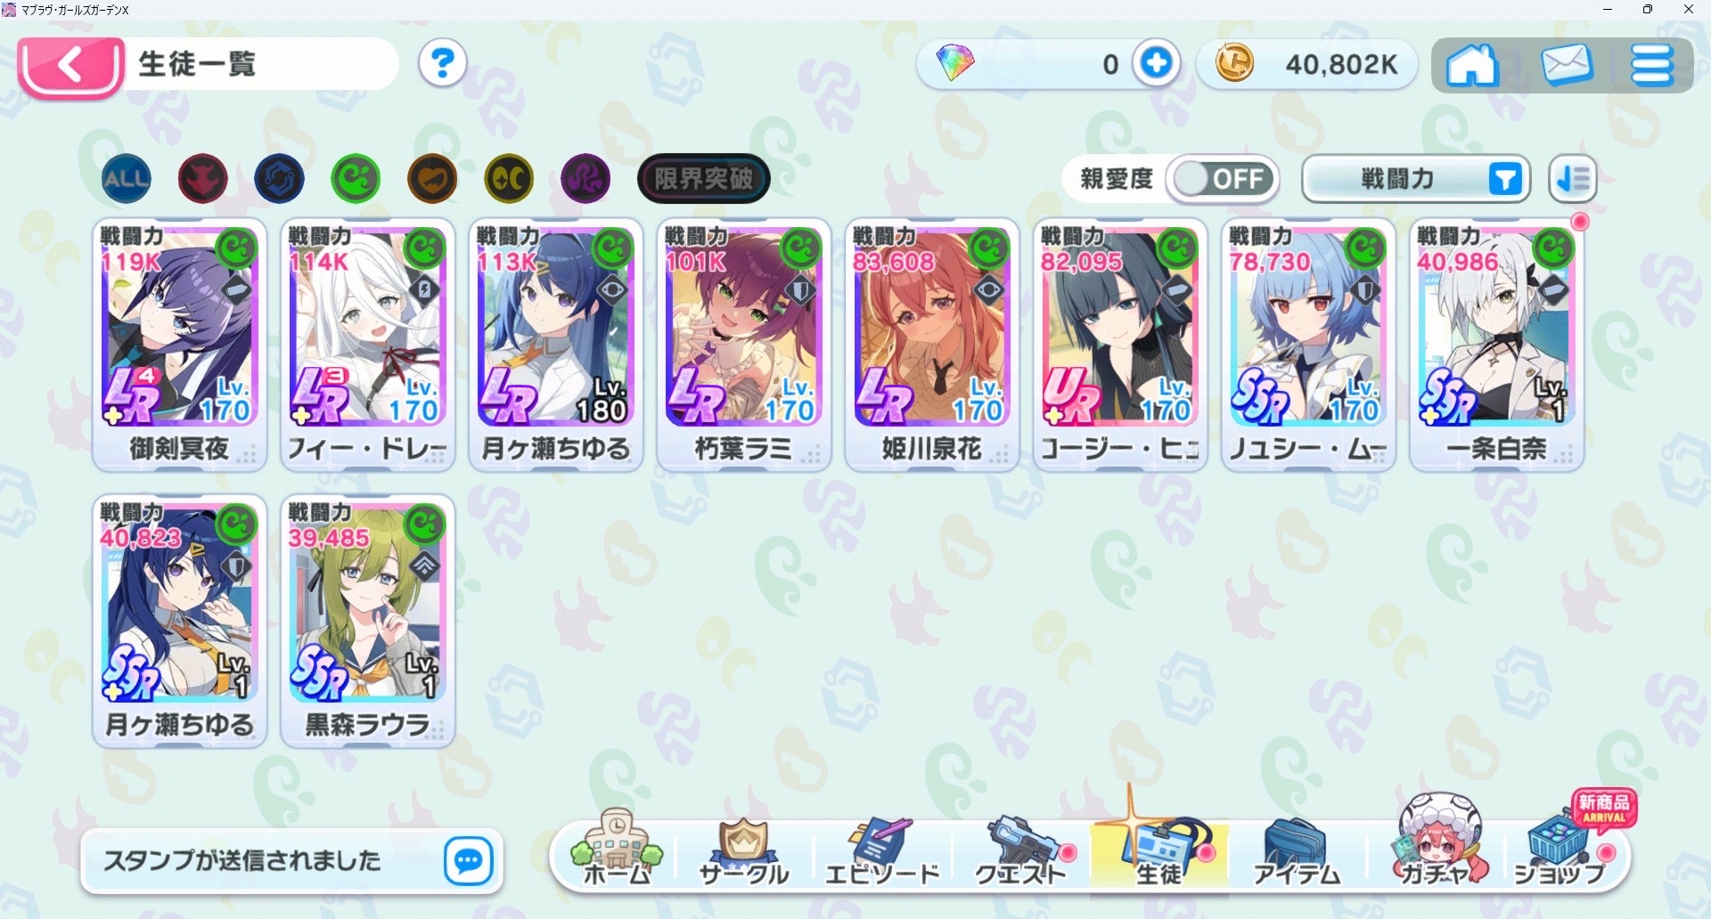Click the pink back arrow button

(70, 67)
